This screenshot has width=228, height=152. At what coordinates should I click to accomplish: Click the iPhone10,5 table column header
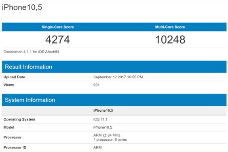[103, 110]
